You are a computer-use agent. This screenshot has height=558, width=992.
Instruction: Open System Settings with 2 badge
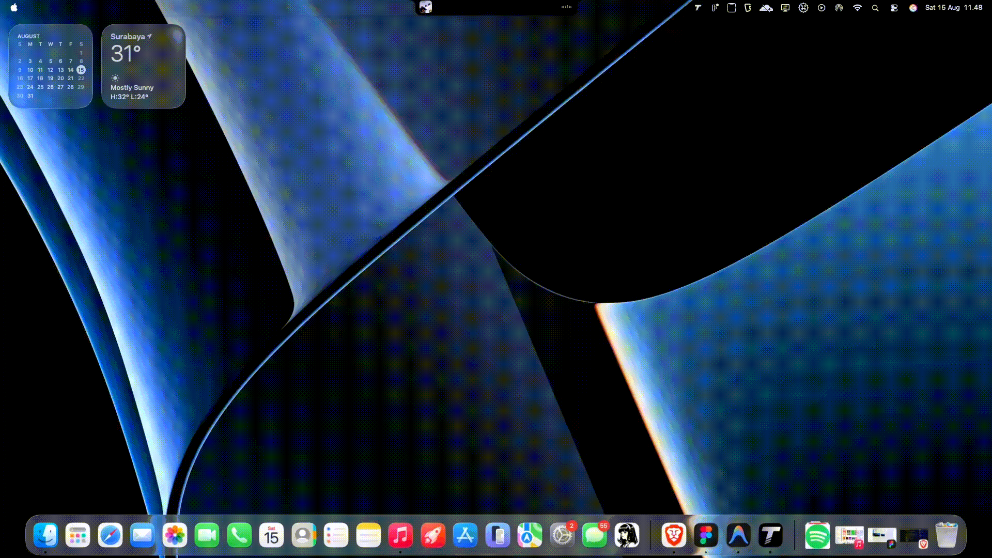click(x=562, y=535)
